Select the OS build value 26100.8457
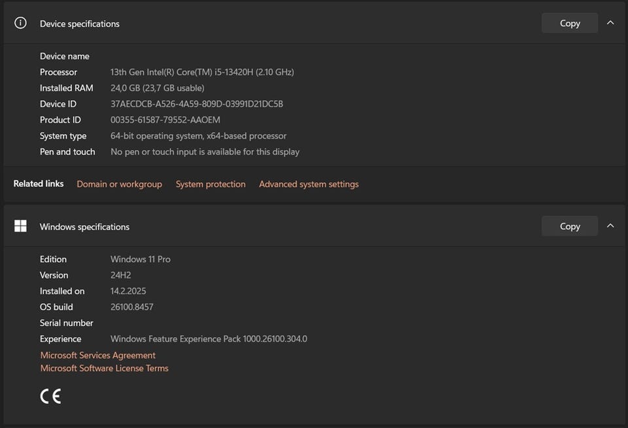Viewport: 628px width, 428px height. click(131, 307)
